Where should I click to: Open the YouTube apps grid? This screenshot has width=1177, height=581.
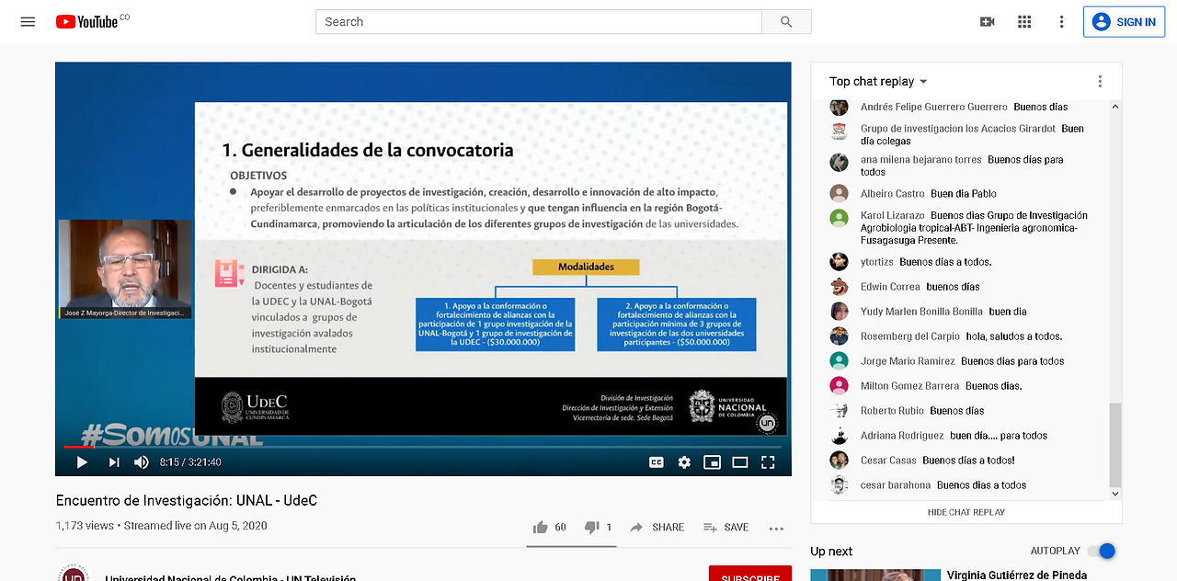[1024, 22]
